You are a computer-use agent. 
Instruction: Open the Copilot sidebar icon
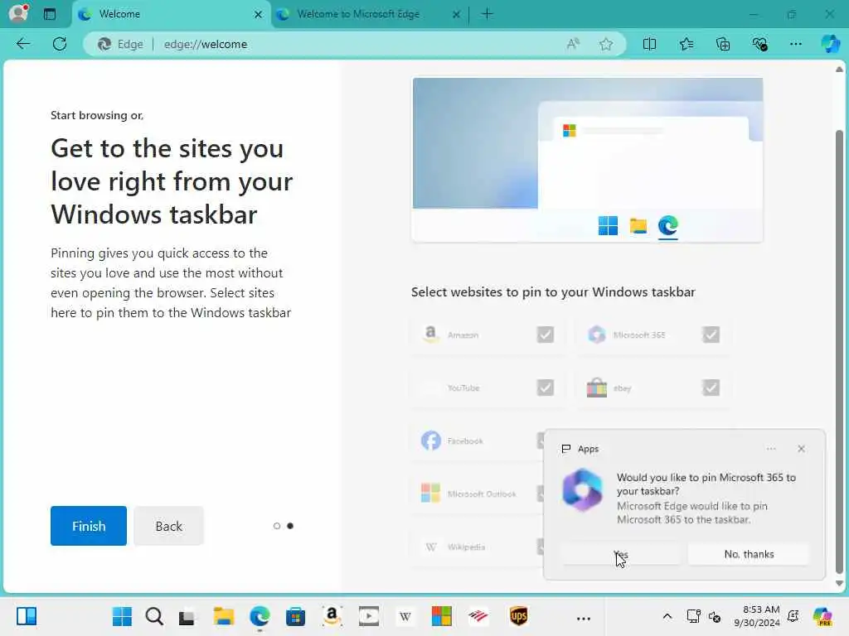(830, 44)
